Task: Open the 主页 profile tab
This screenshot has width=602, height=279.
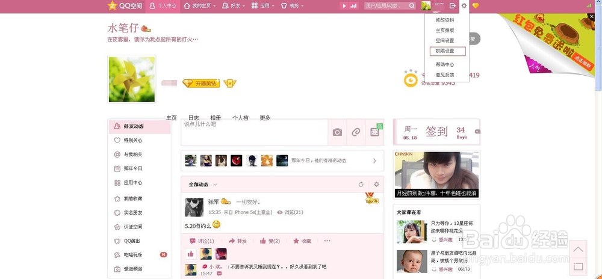Action: 172,118
